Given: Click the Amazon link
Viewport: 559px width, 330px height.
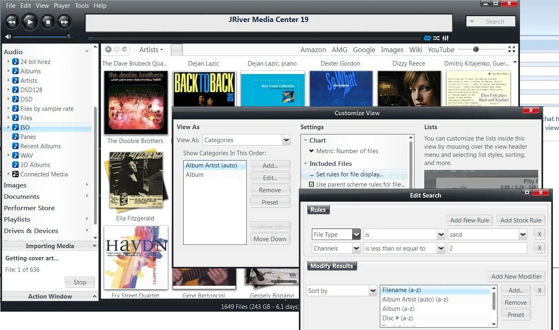Looking at the screenshot, I should 313,50.
